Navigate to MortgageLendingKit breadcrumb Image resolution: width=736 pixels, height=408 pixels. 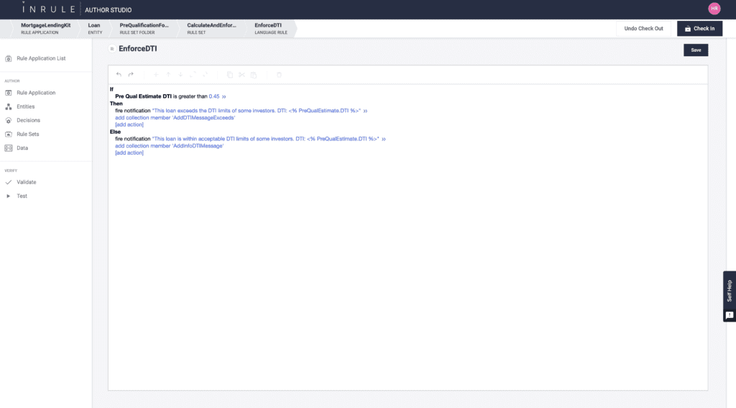pos(45,28)
